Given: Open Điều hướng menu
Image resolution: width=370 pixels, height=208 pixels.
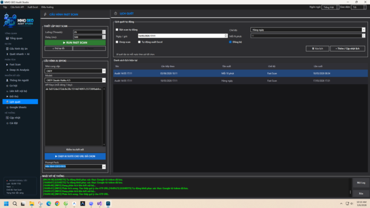Looking at the screenshot, I should tap(47, 7).
